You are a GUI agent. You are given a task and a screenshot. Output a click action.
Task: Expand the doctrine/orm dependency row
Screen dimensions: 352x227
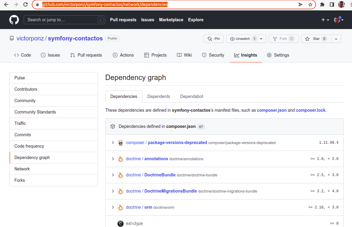[x=113, y=207]
